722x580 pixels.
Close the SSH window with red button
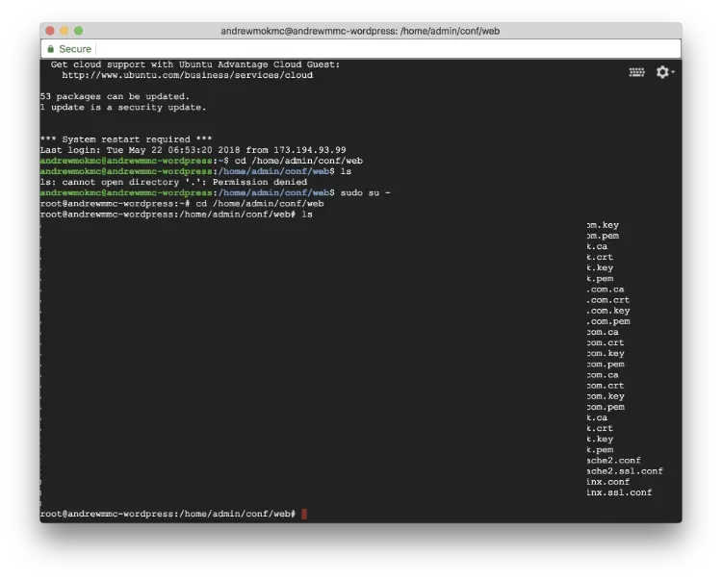(x=49, y=31)
